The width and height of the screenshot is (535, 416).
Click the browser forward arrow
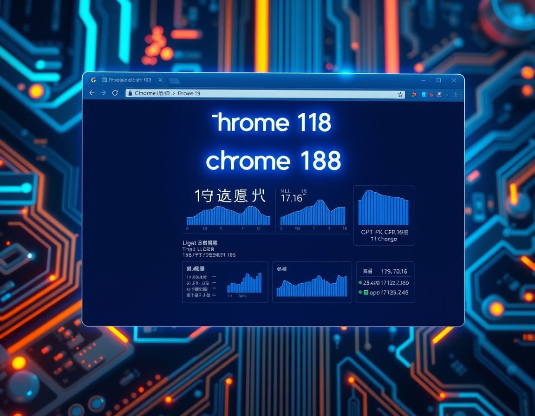tap(104, 93)
